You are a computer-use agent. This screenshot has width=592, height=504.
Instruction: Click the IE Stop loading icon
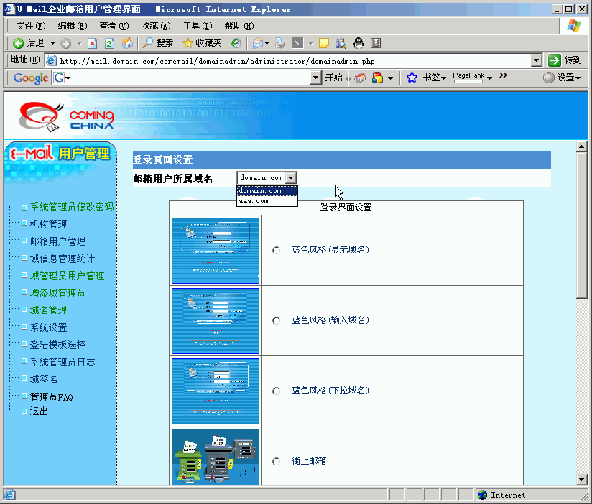[92, 43]
